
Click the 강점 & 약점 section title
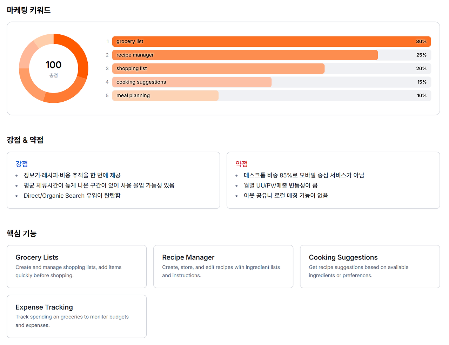pyautogui.click(x=25, y=140)
